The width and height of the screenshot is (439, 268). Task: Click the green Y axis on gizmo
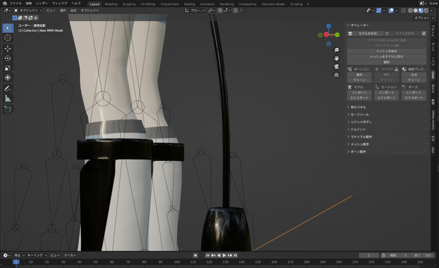coord(337,35)
